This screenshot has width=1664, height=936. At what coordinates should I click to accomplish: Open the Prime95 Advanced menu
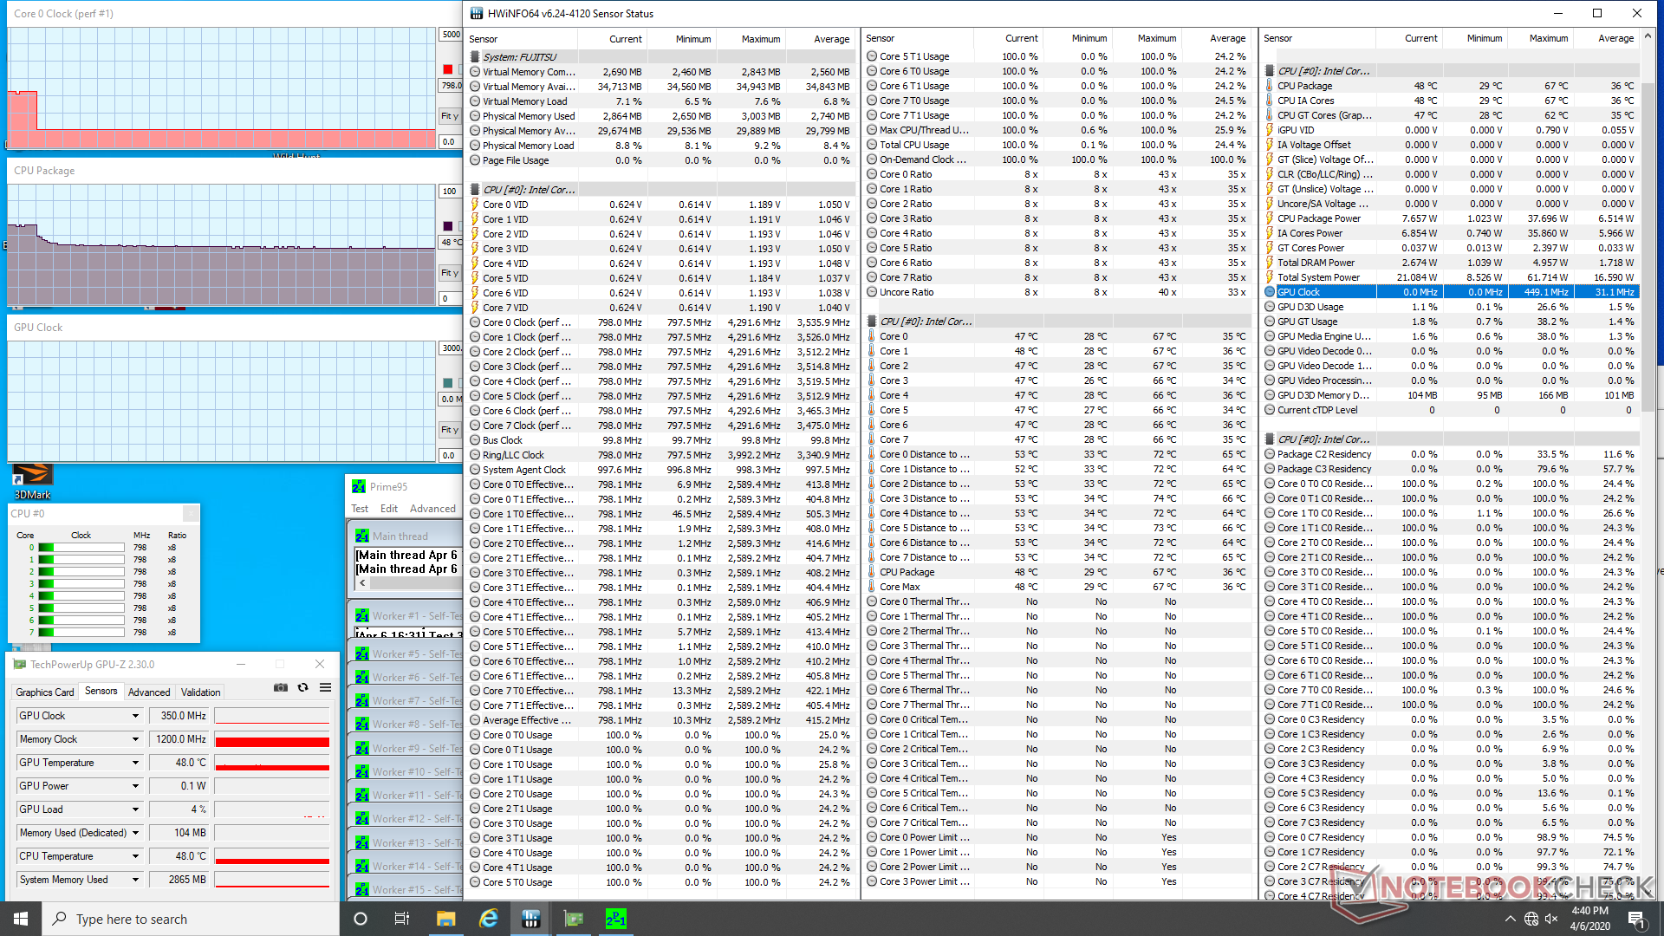(432, 509)
